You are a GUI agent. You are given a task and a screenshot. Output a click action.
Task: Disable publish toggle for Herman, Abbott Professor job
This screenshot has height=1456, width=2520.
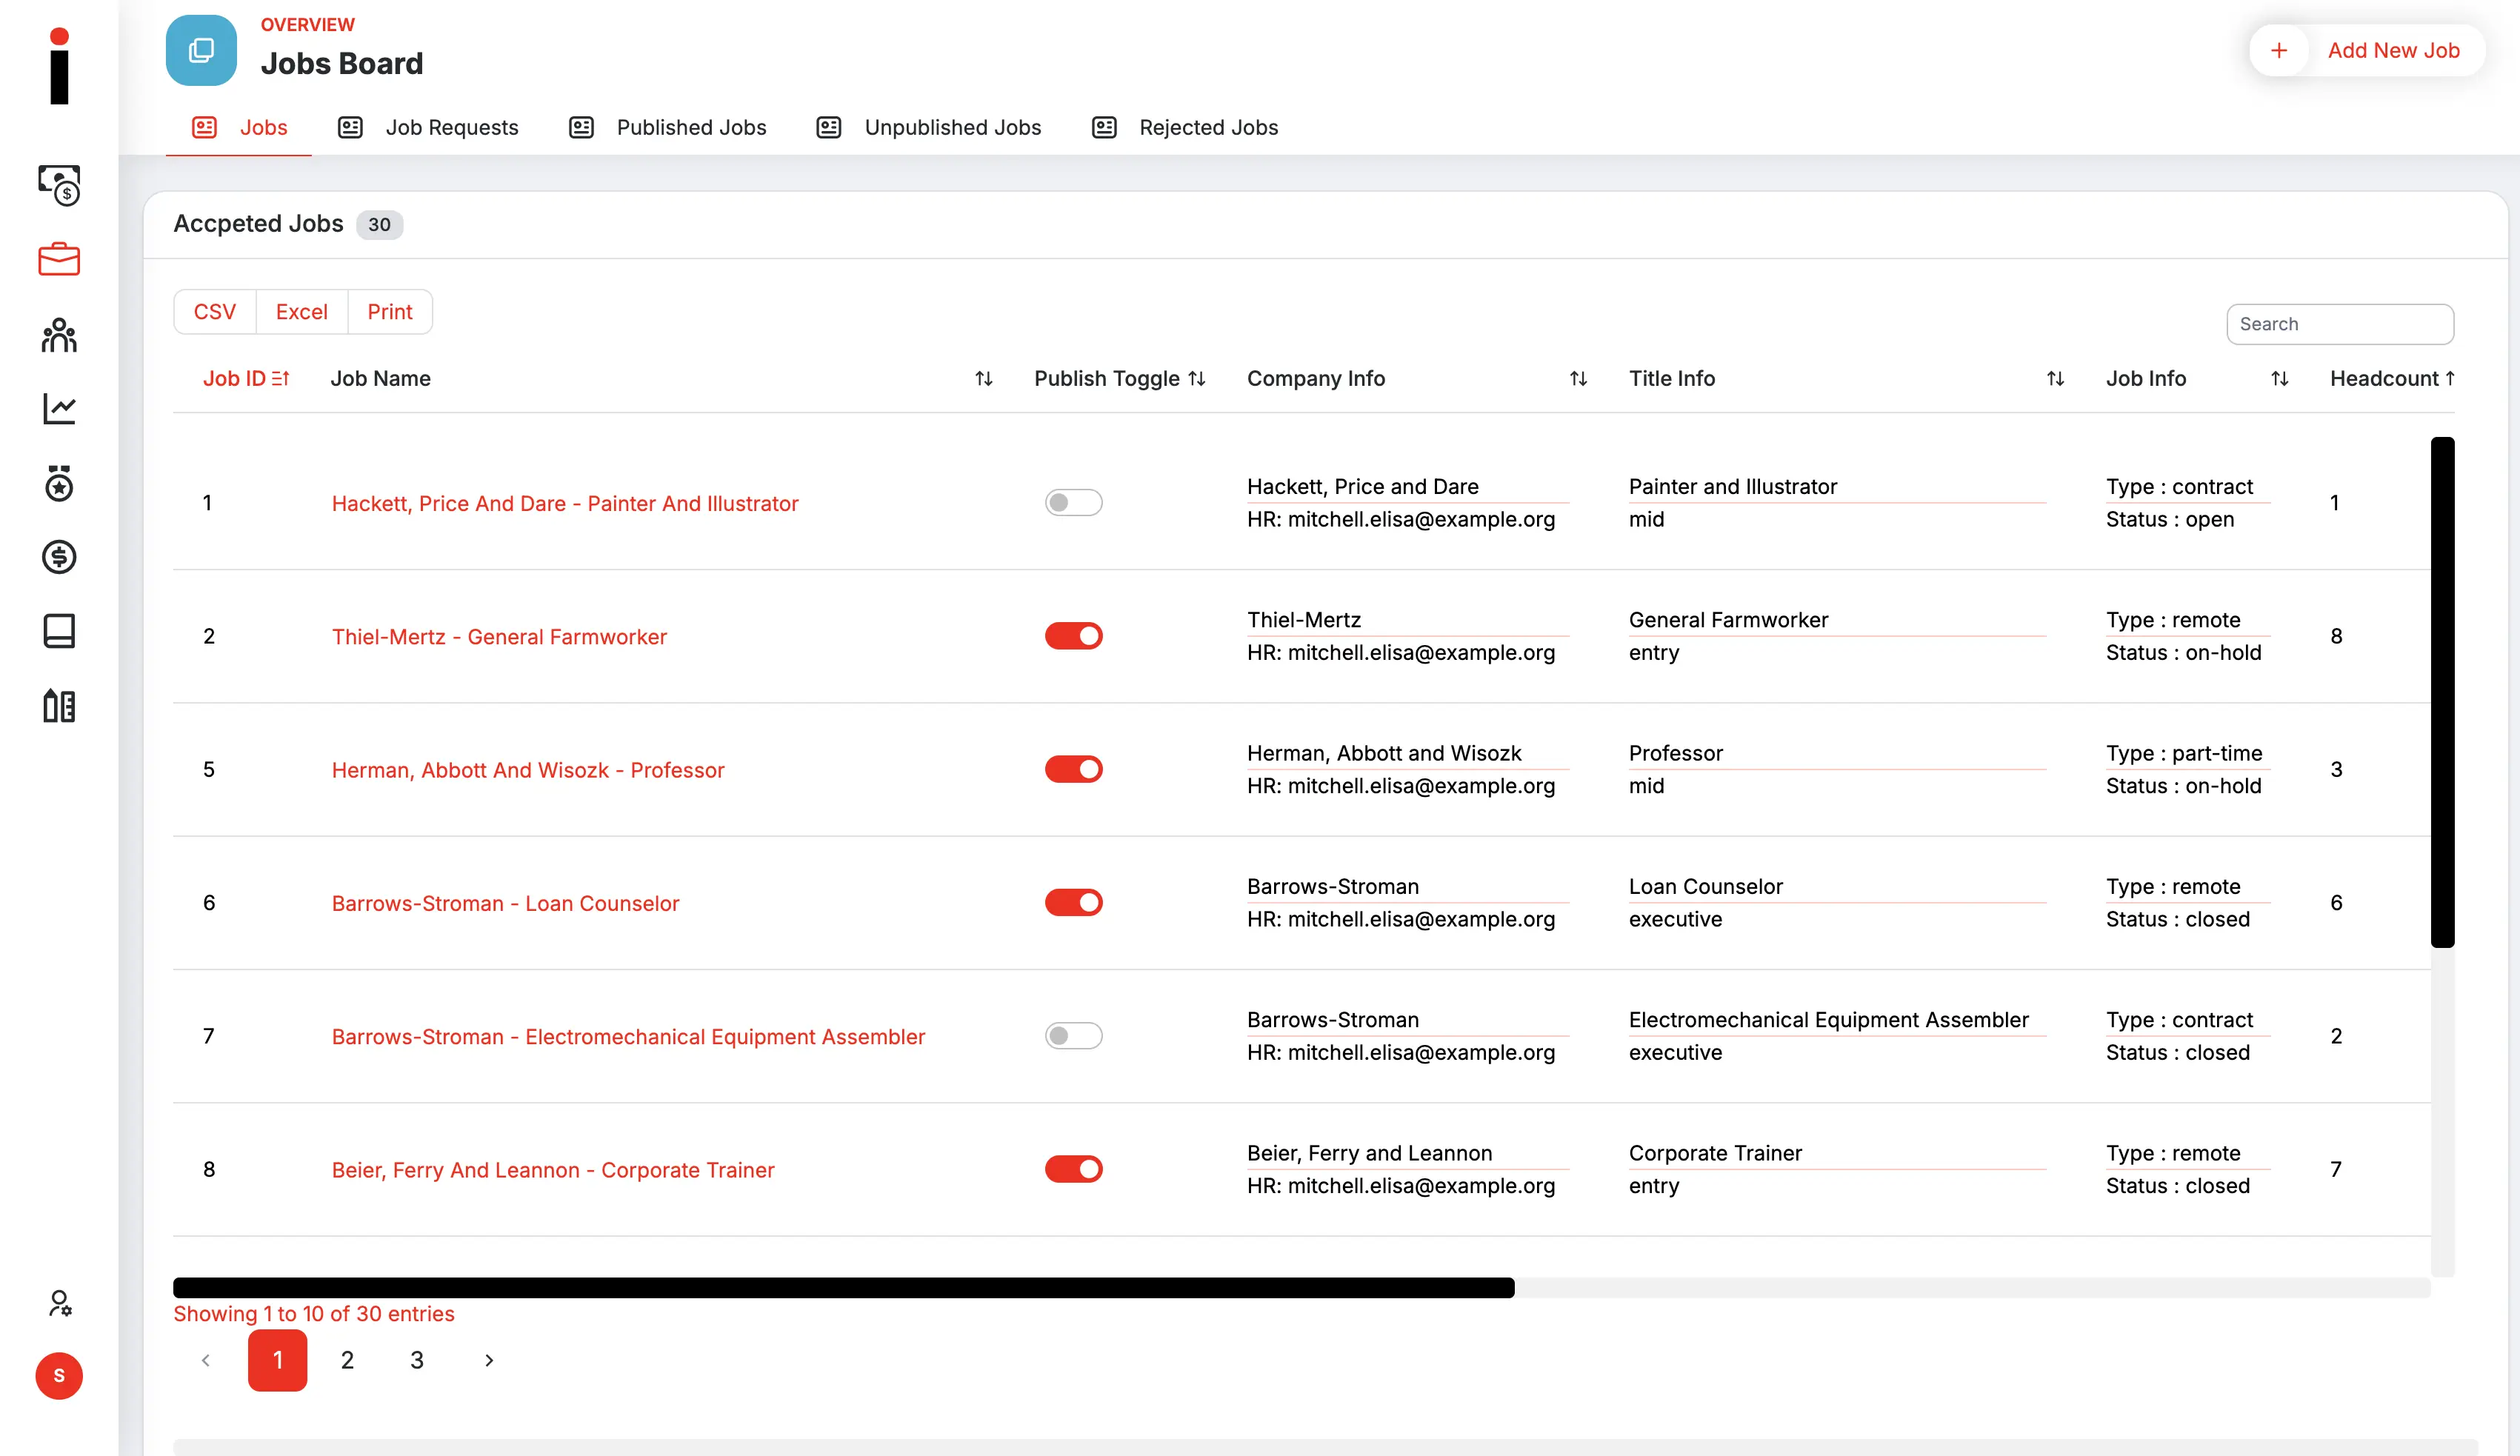pyautogui.click(x=1073, y=769)
